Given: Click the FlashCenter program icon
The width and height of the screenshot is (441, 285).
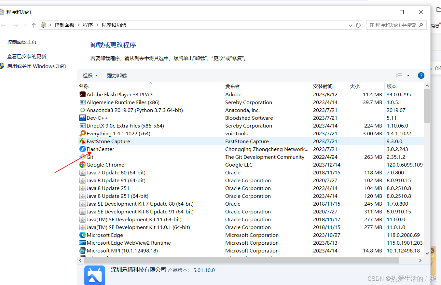Looking at the screenshot, I should tap(83, 149).
